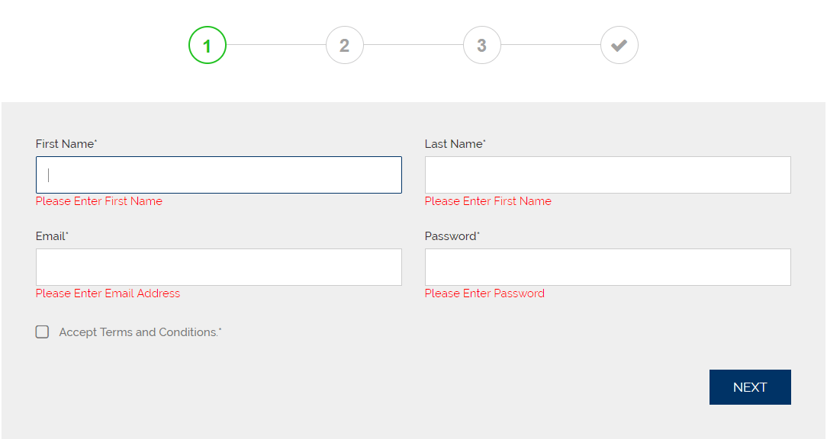
Task: Focus the First Name input field
Action: 219,175
